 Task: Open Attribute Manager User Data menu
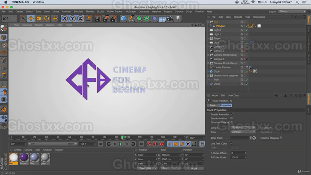(233, 95)
